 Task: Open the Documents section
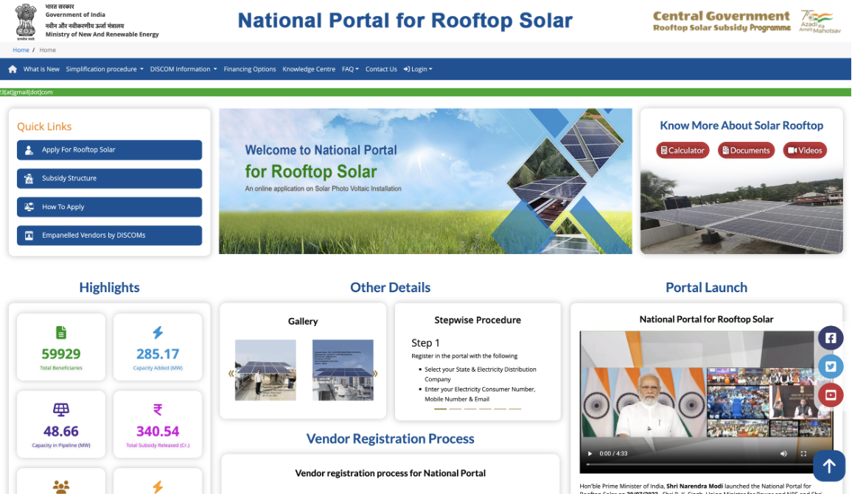746,150
